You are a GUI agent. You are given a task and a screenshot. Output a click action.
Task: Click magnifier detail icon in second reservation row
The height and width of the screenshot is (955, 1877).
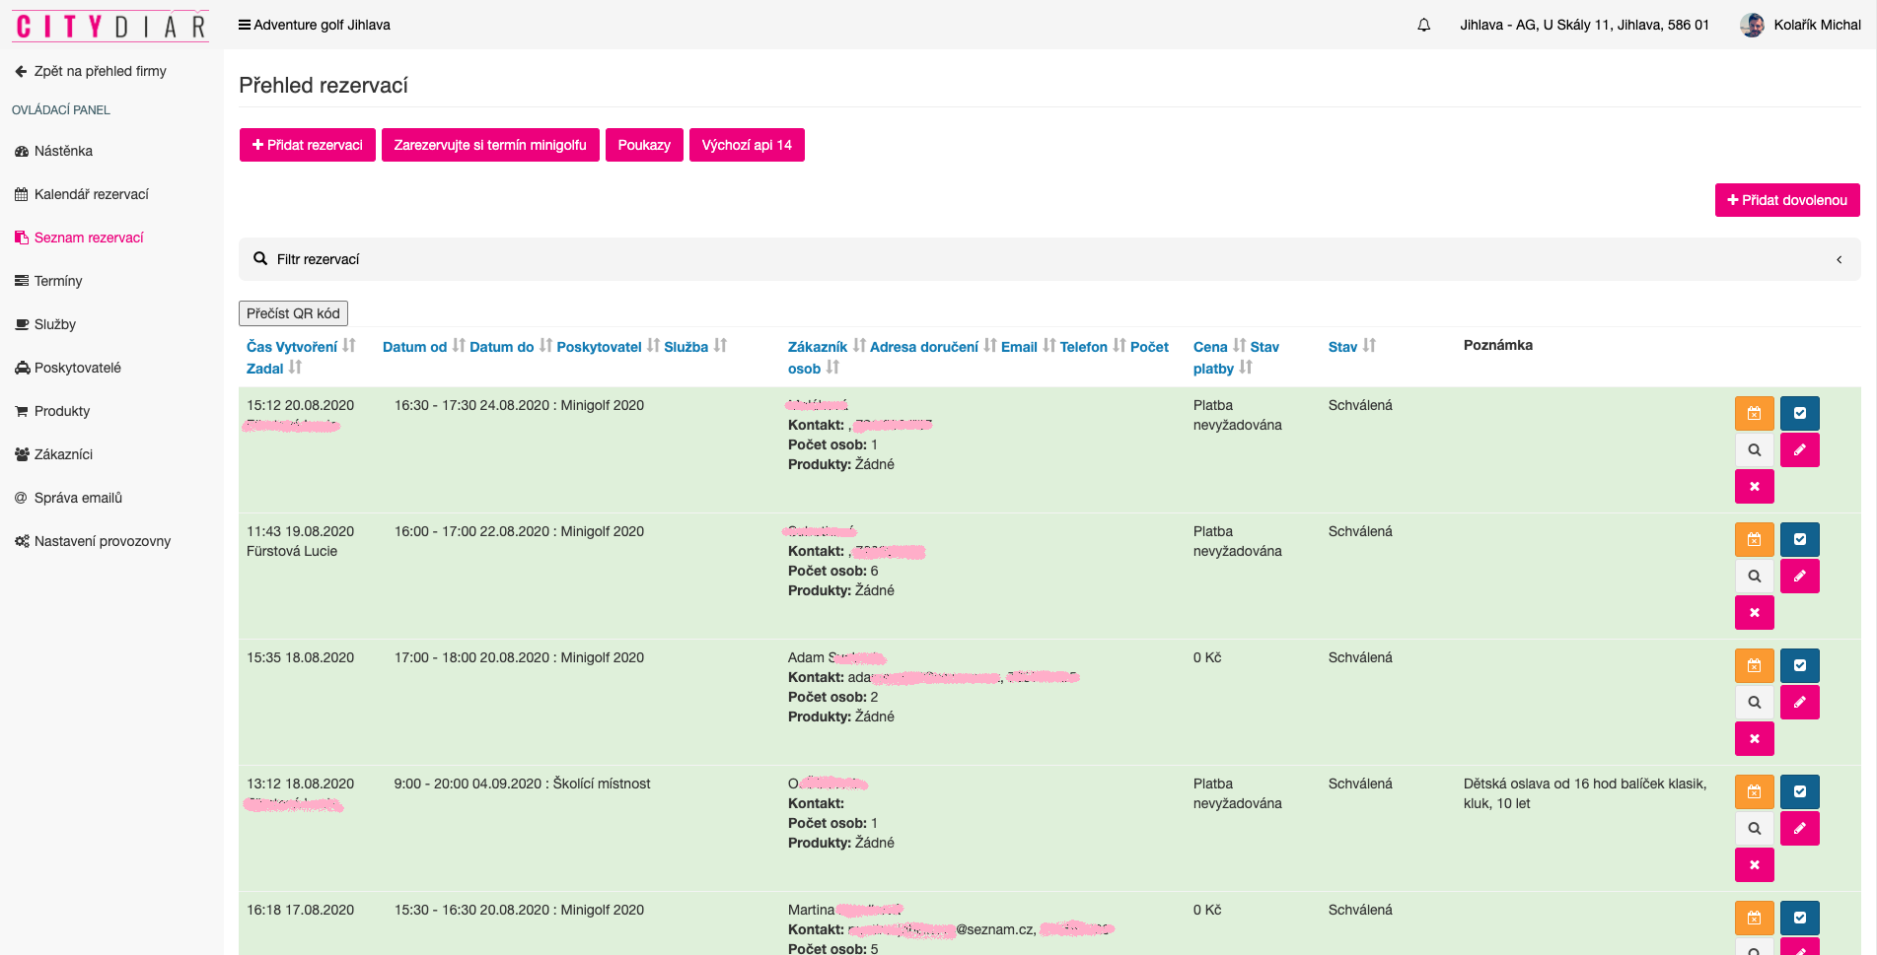[1754, 577]
